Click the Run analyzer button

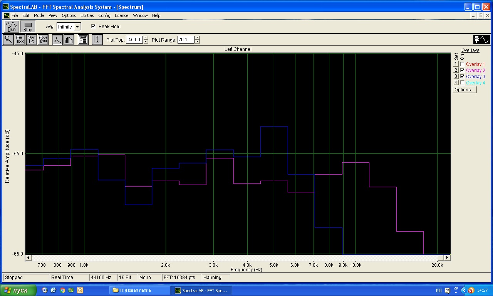[12, 27]
